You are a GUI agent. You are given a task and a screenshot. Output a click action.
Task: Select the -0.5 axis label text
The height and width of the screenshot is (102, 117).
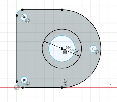(65, 83)
